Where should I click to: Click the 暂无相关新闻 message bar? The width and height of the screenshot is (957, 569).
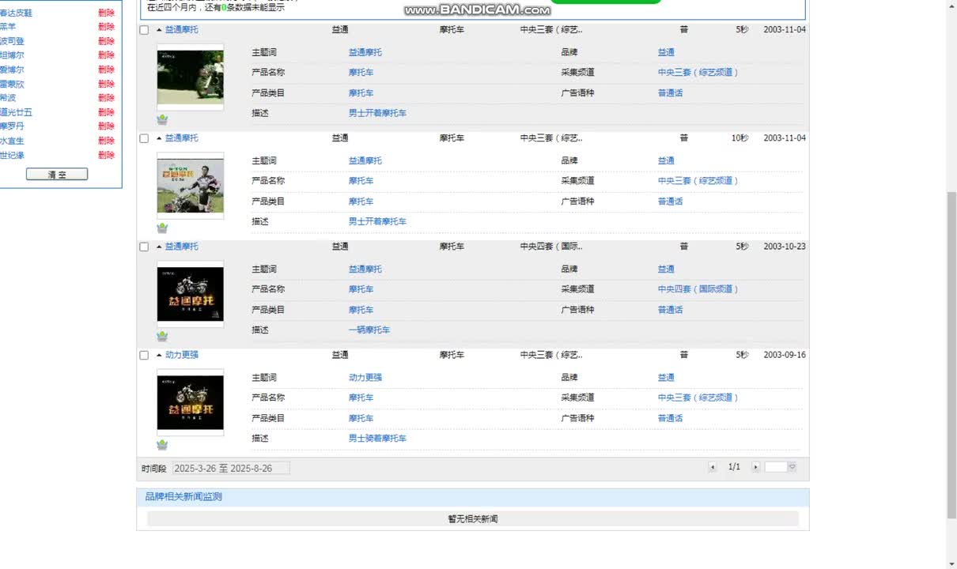pos(473,519)
